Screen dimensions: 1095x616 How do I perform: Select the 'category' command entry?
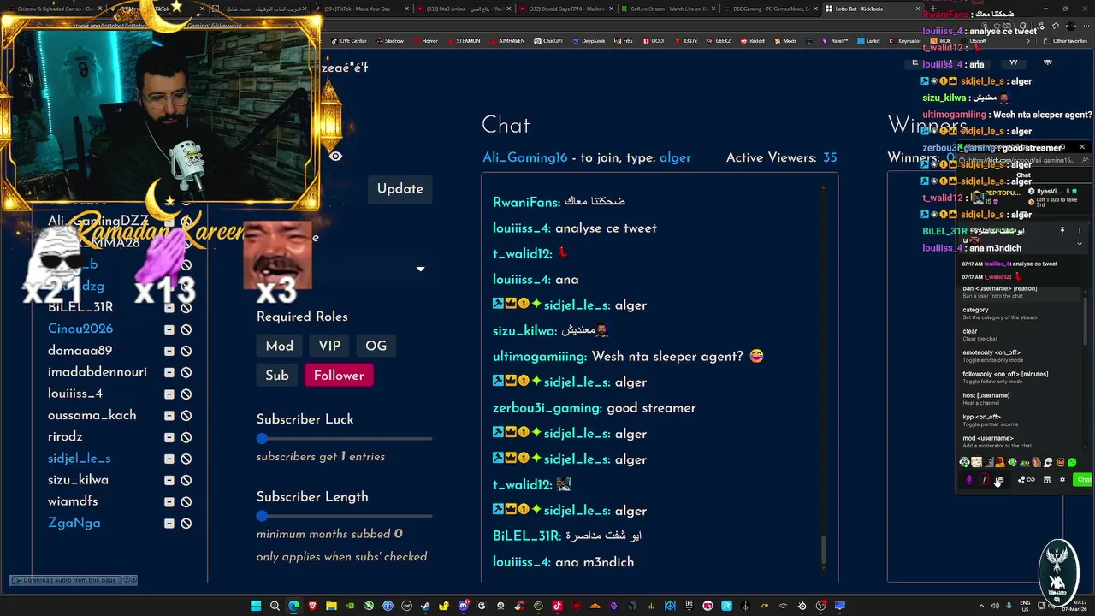click(1018, 313)
